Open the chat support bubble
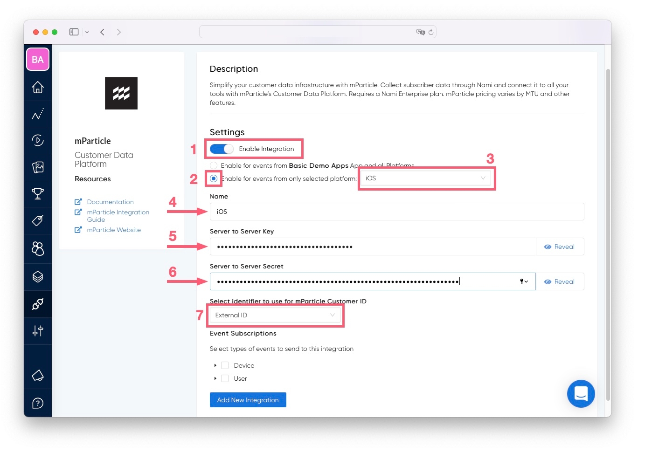 tap(581, 394)
